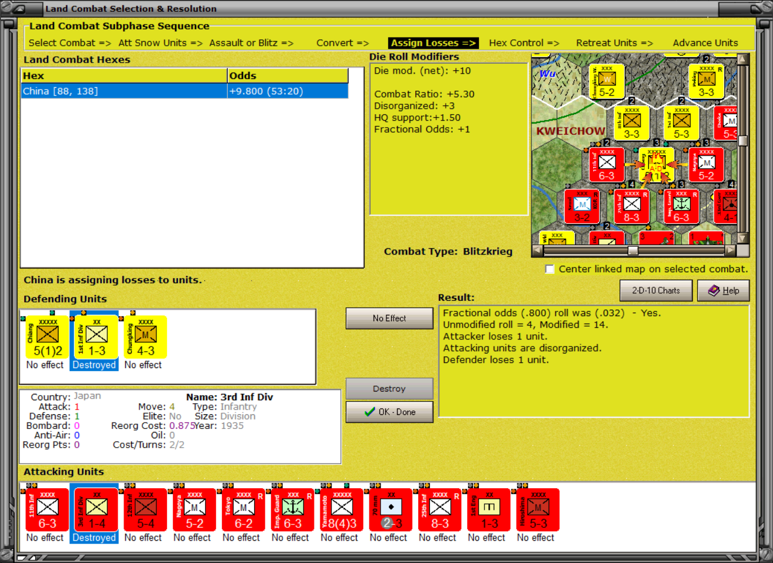The width and height of the screenshot is (773, 563).
Task: Select the Tokyo 6-2 attacking unit
Action: (244, 510)
